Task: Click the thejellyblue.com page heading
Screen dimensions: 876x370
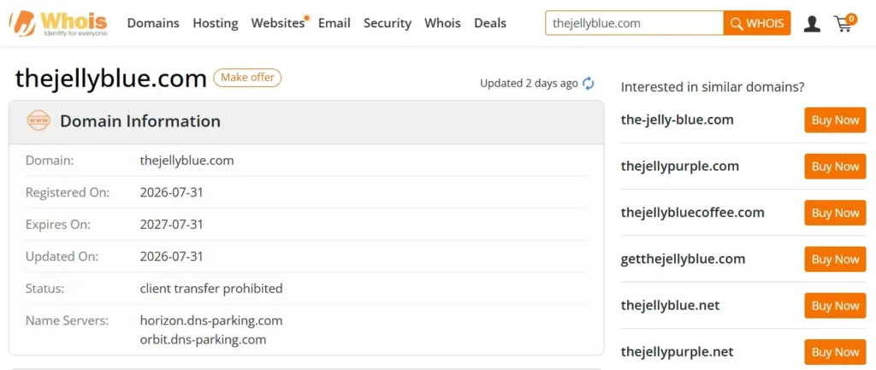Action: (110, 79)
